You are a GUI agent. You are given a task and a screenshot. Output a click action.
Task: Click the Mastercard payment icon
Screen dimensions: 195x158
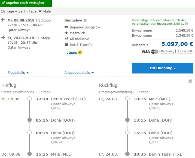[154, 51]
